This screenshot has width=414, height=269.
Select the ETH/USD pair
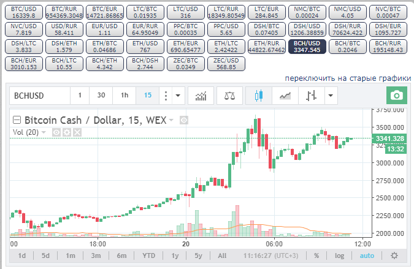(145, 47)
